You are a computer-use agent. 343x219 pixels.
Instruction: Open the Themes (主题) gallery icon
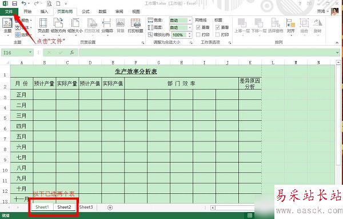[x=7, y=23]
